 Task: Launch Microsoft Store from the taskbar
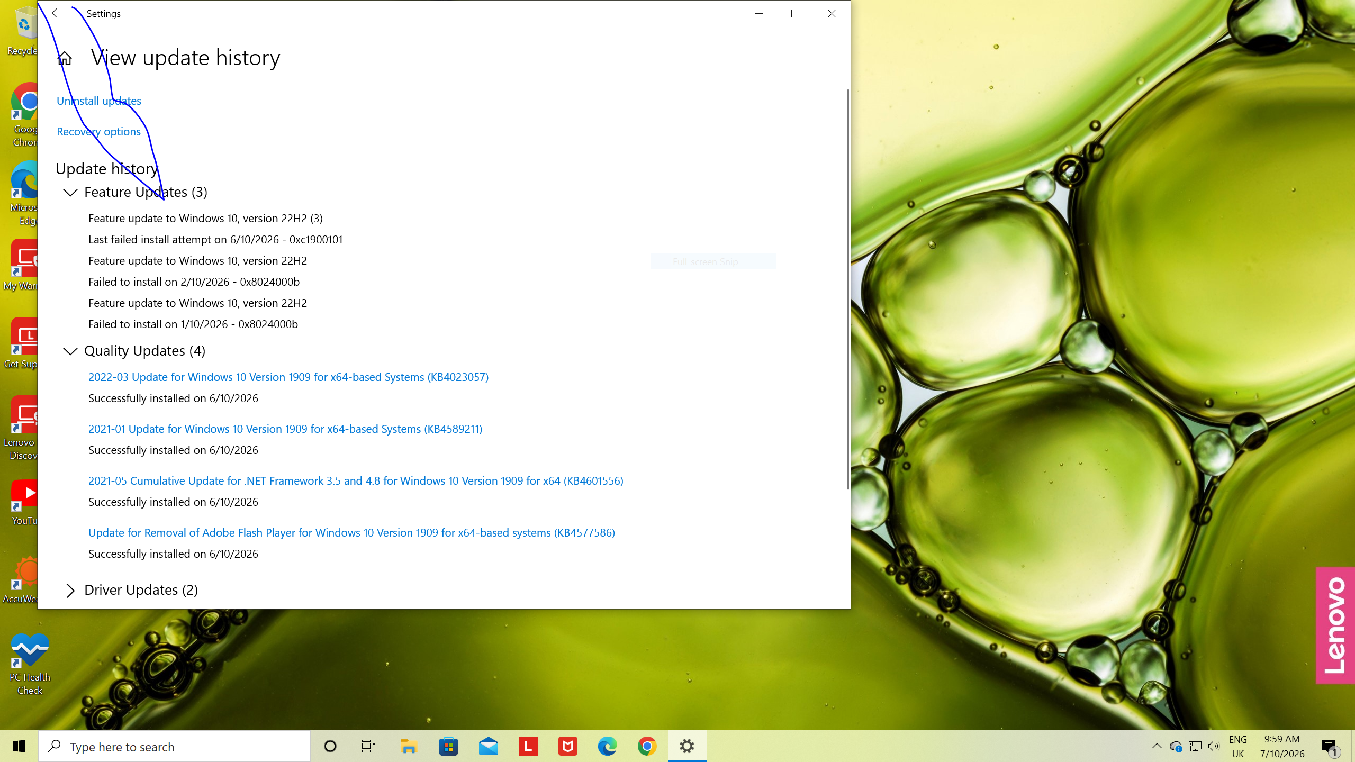tap(448, 746)
